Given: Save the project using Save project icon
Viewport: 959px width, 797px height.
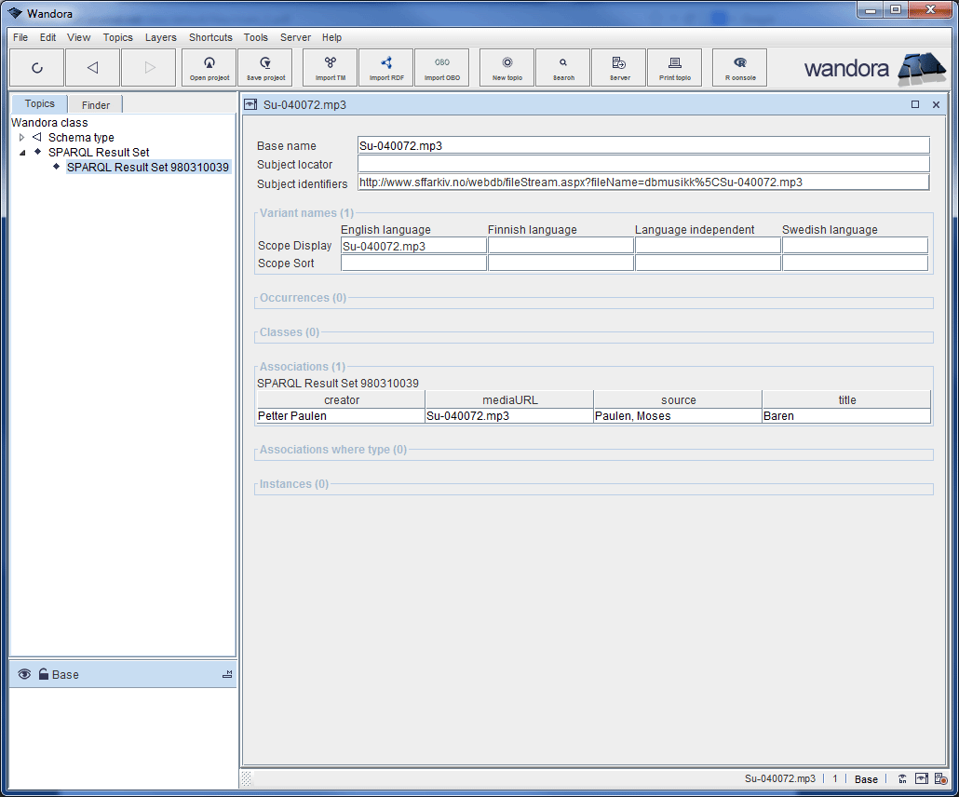Looking at the screenshot, I should click(x=264, y=67).
